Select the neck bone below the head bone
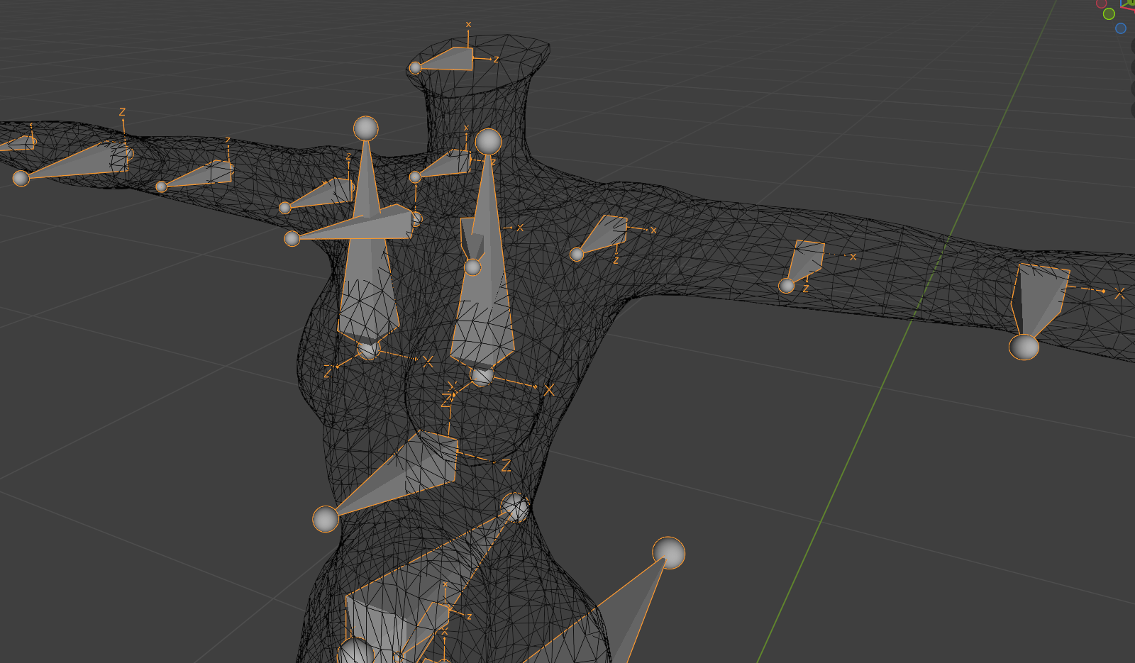Image resolution: width=1135 pixels, height=663 pixels. [447, 166]
